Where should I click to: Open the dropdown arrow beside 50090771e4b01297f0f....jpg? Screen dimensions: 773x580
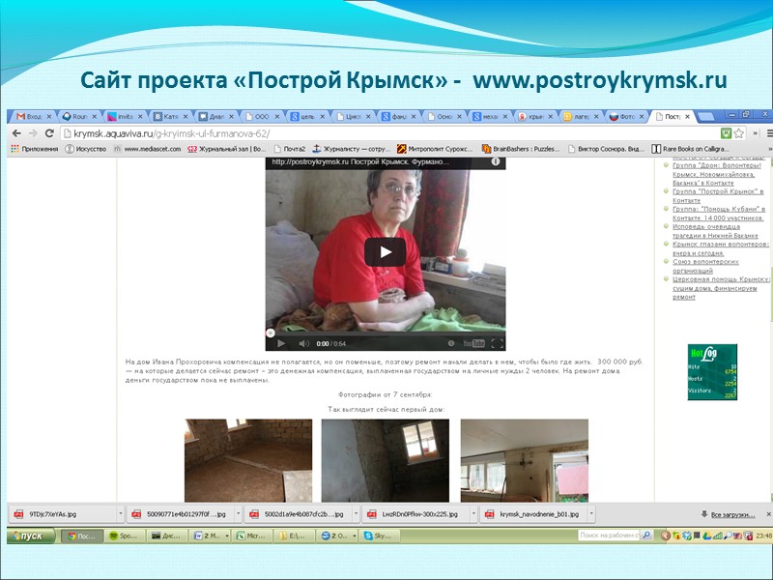point(238,514)
